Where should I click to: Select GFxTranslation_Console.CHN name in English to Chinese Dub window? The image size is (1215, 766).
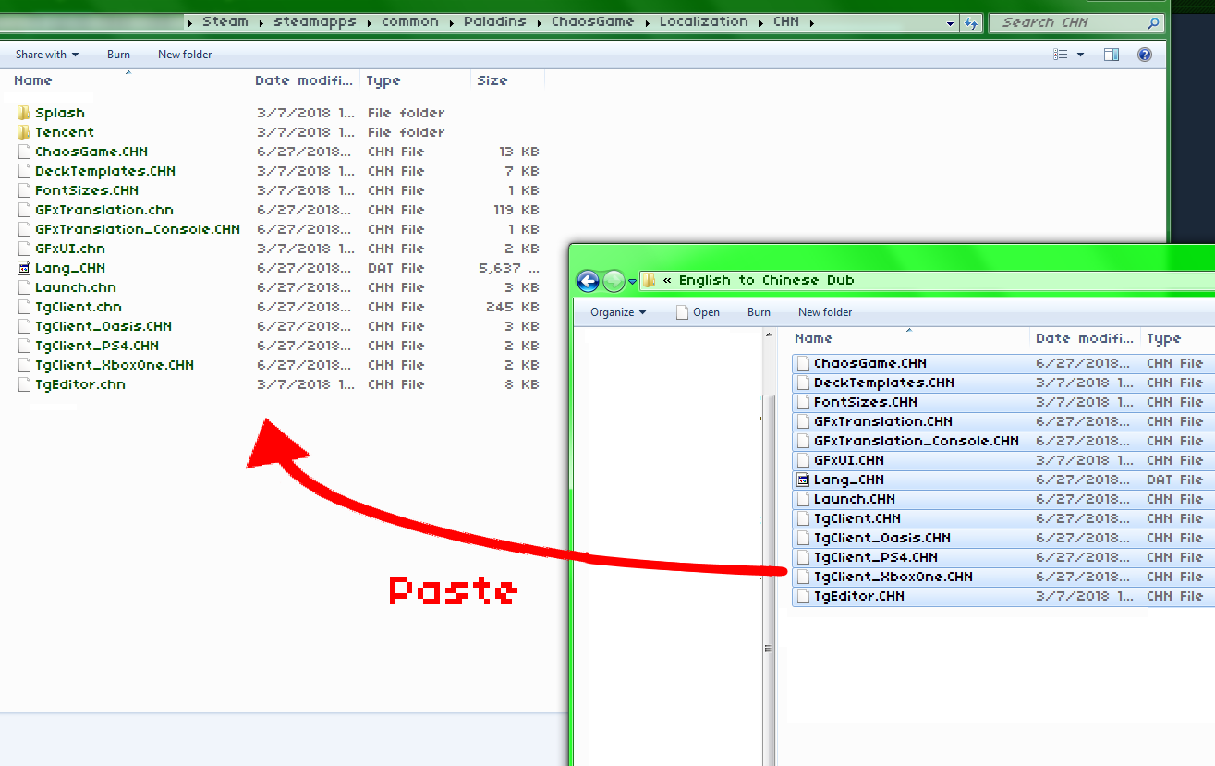coord(917,441)
